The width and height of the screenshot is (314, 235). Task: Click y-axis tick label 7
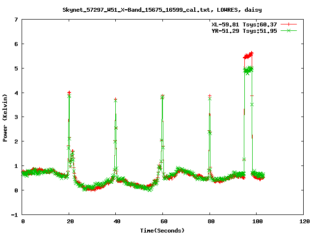point(16,20)
